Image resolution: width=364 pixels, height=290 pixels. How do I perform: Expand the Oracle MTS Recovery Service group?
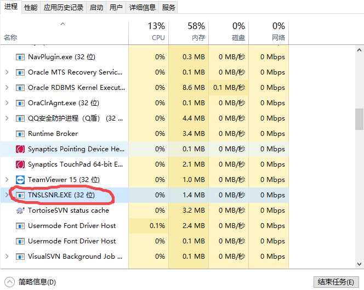(7, 72)
